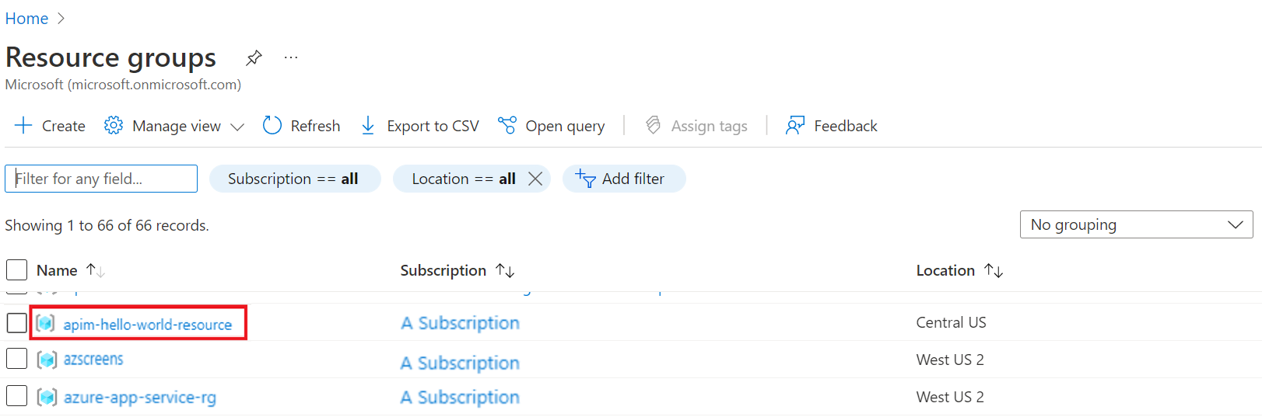
Task: Expand the Manage view chevron
Action: 237,127
